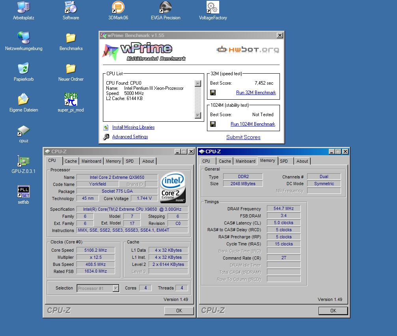This screenshot has width=397, height=336.
Task: Click the Bus Speed 408.5 MHz value
Action: (x=96, y=264)
